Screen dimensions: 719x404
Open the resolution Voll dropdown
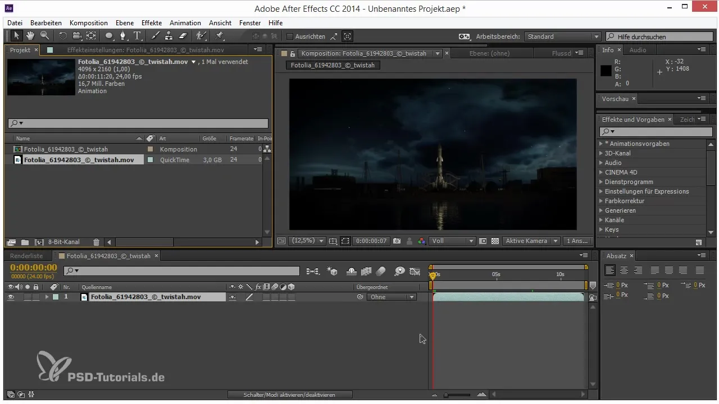click(453, 241)
